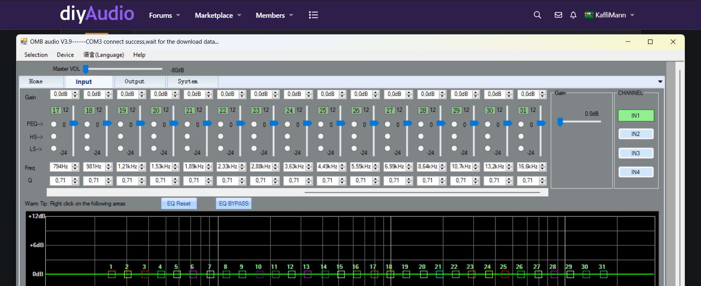Switch to the Home tab
This screenshot has width=701, height=286.
pyautogui.click(x=41, y=82)
